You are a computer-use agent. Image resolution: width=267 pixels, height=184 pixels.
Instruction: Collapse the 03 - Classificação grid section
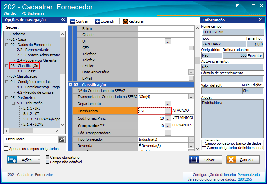tap(70, 84)
